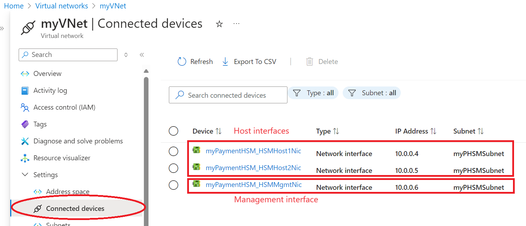Open the ellipsis more options menu
Viewport: 526px width, 226px height.
pyautogui.click(x=236, y=24)
